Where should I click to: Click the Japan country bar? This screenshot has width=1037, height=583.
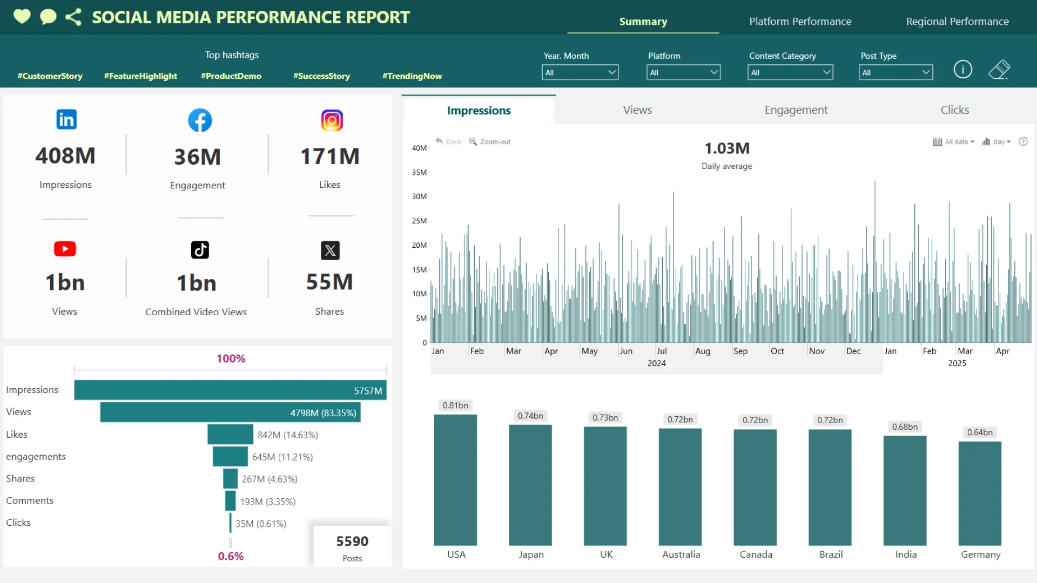pos(530,485)
